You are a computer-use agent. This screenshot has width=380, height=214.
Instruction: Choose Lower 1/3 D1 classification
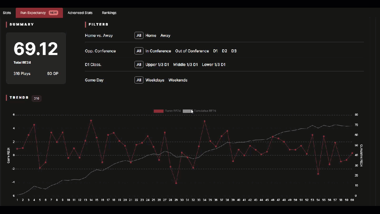(x=214, y=64)
